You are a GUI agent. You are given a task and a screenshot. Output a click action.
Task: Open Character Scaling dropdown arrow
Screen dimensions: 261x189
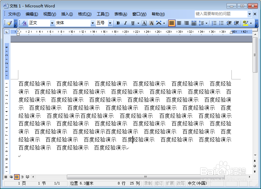pyautogui.click(x=164, y=23)
